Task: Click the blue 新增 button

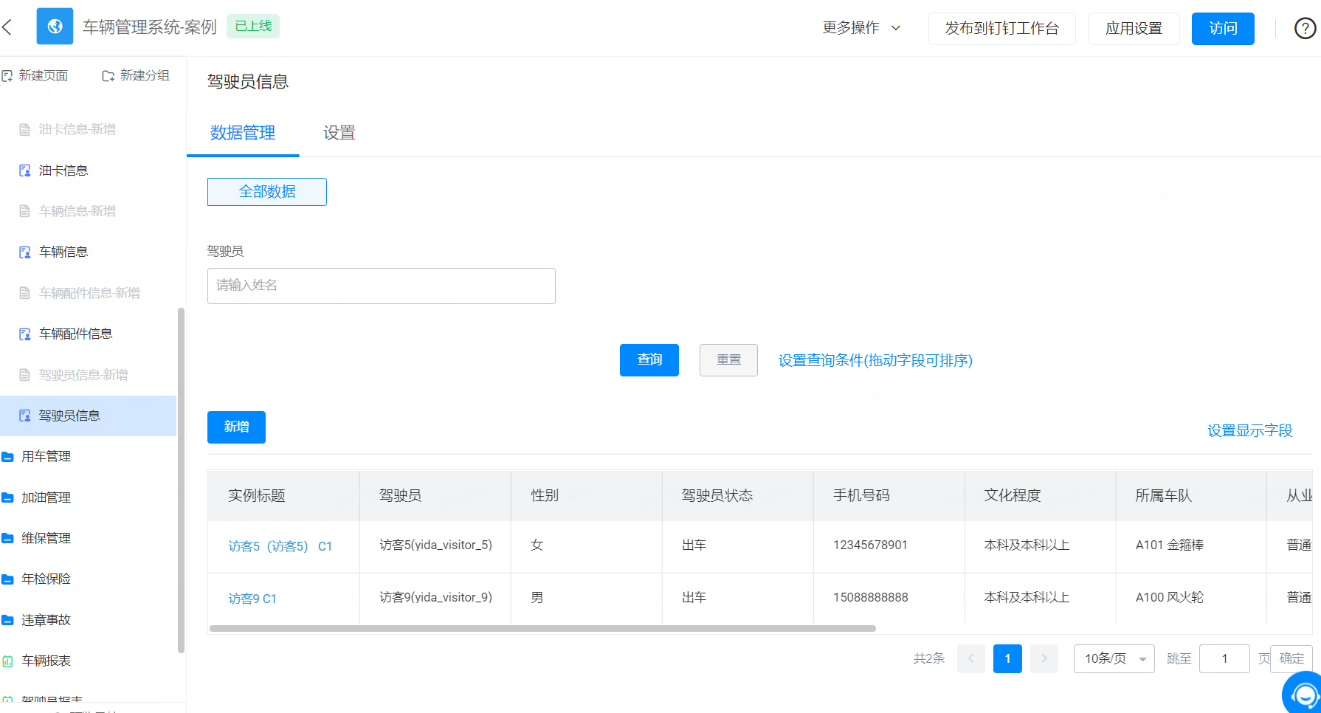Action: click(x=236, y=427)
